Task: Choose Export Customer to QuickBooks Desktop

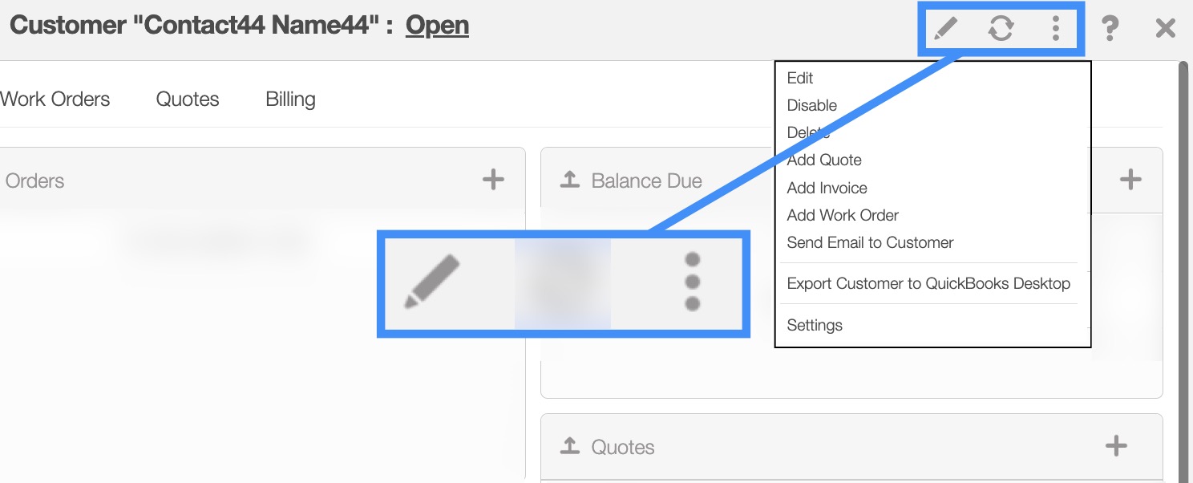Action: coord(928,283)
